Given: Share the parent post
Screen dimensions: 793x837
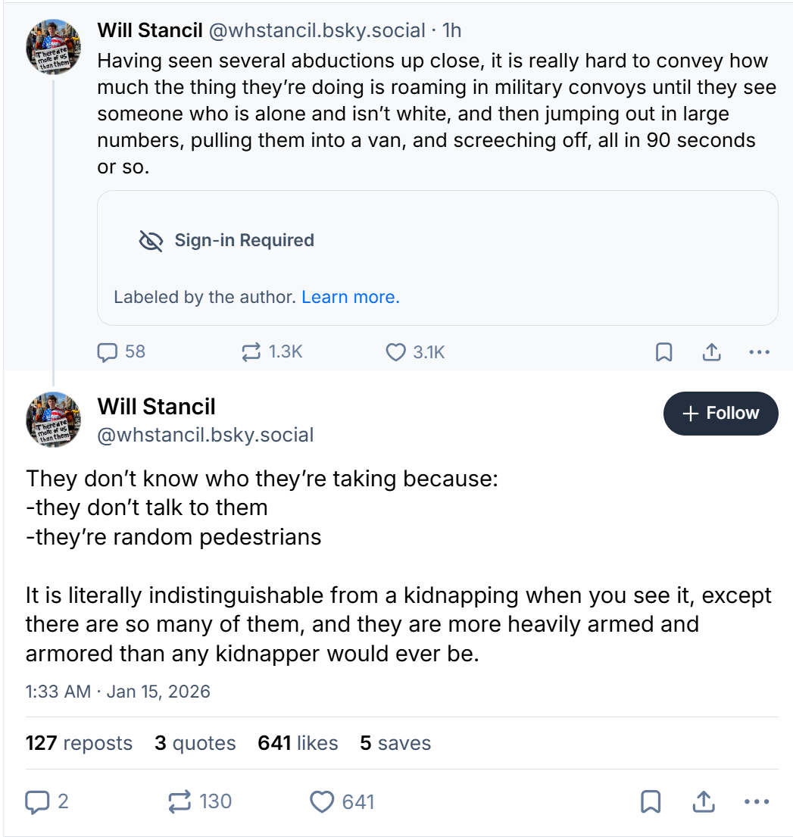Looking at the screenshot, I should pyautogui.click(x=711, y=352).
